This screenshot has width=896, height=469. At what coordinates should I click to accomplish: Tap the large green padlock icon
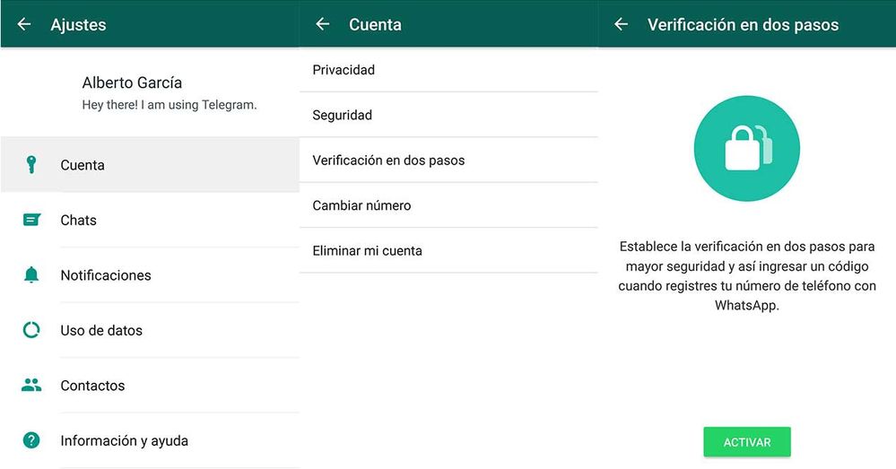point(746,149)
